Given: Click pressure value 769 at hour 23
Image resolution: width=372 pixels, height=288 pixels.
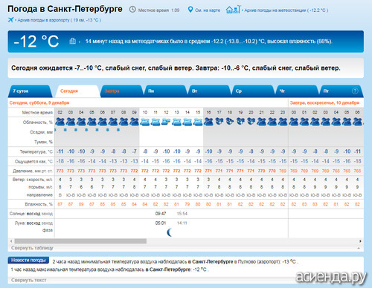Looking at the screenshot, I should click(283, 171).
